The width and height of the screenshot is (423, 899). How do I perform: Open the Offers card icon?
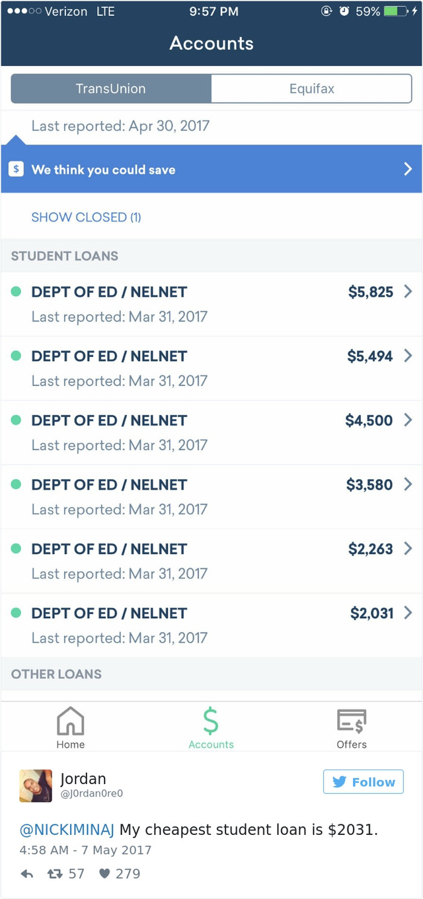coord(352,721)
